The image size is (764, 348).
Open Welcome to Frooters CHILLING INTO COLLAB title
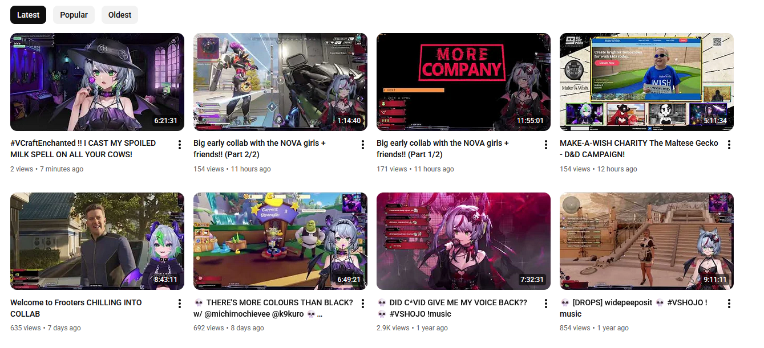click(76, 308)
